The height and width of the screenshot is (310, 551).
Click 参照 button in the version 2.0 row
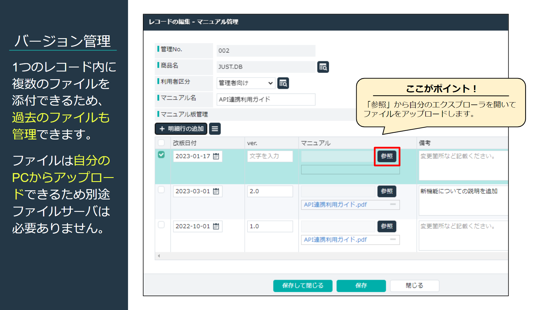[x=387, y=191]
